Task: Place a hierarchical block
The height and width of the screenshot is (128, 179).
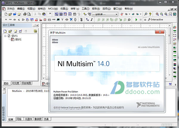Action: pos(87,20)
